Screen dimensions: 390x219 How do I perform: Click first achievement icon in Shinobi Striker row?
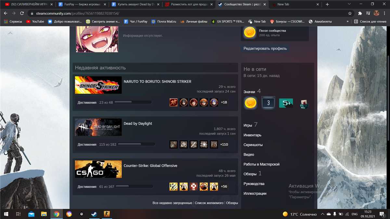174,103
